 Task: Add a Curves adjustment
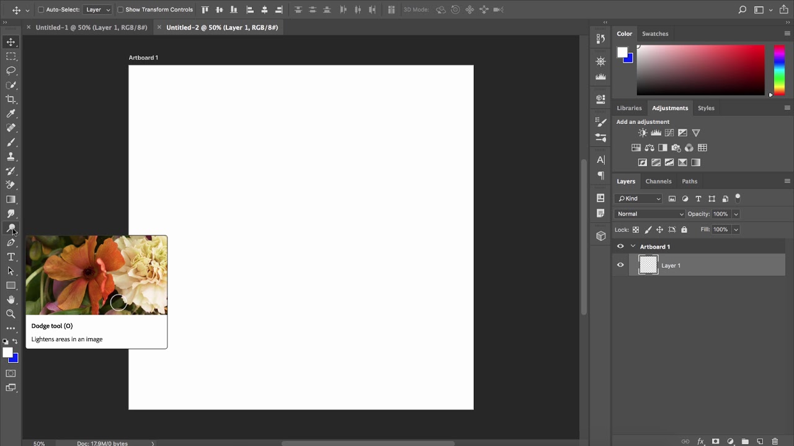coord(669,133)
